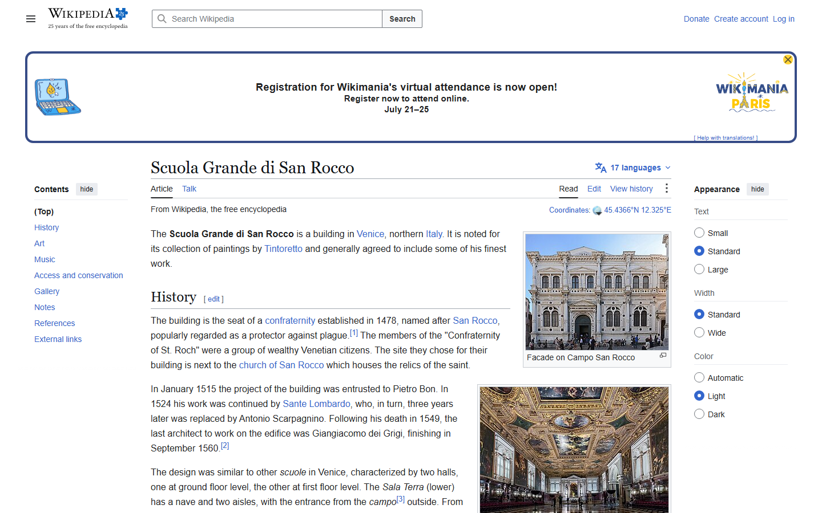The image size is (822, 513).
Task: Switch to the Talk tab
Action: tap(189, 189)
